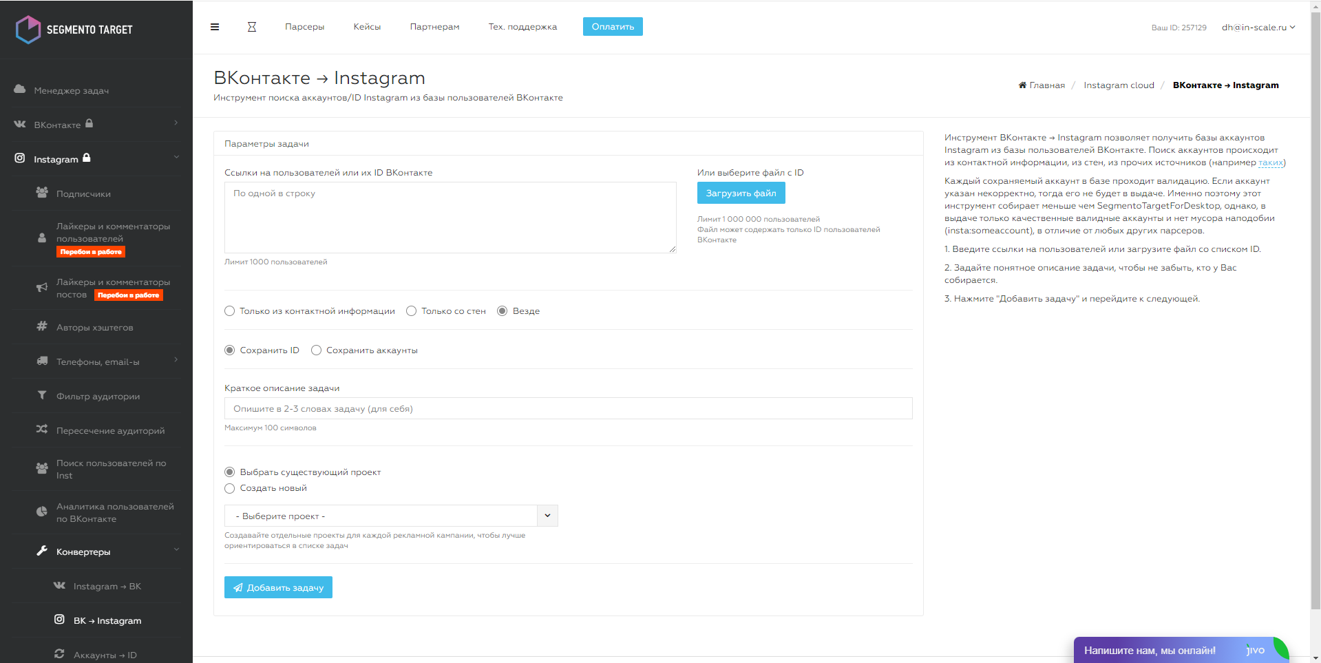Click the user icon for Лайкеры пользователей
The height and width of the screenshot is (663, 1321).
[x=42, y=238]
